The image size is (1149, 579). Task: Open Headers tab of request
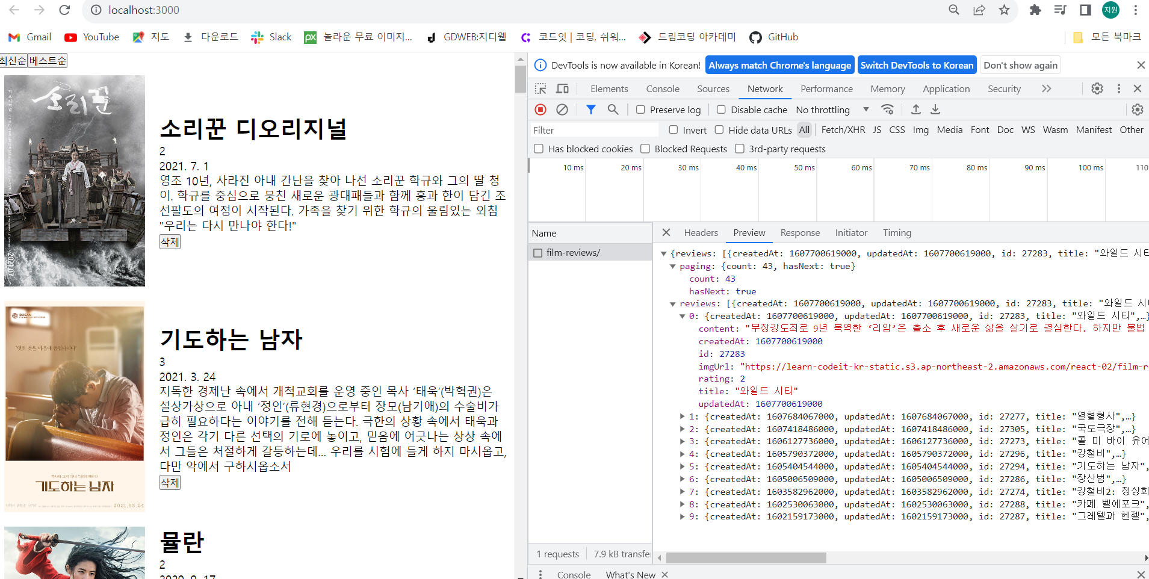(701, 233)
